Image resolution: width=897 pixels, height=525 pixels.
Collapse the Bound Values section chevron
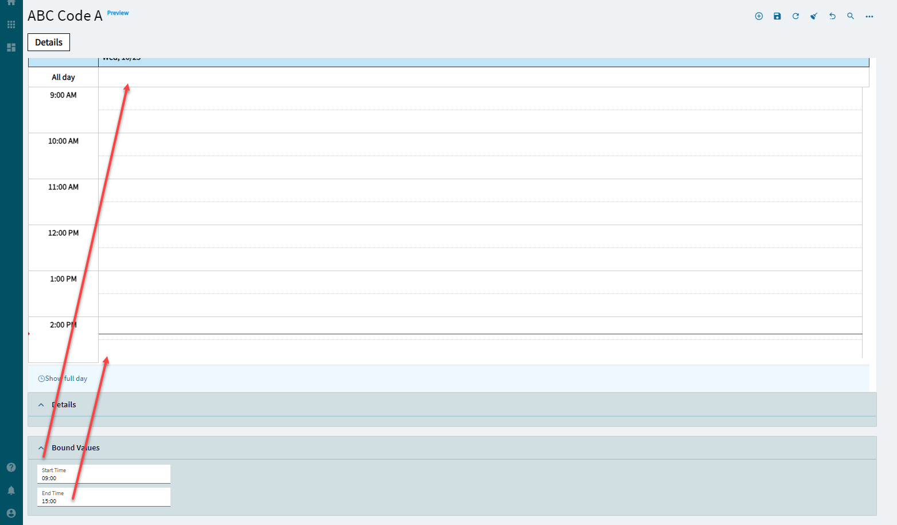pos(41,448)
